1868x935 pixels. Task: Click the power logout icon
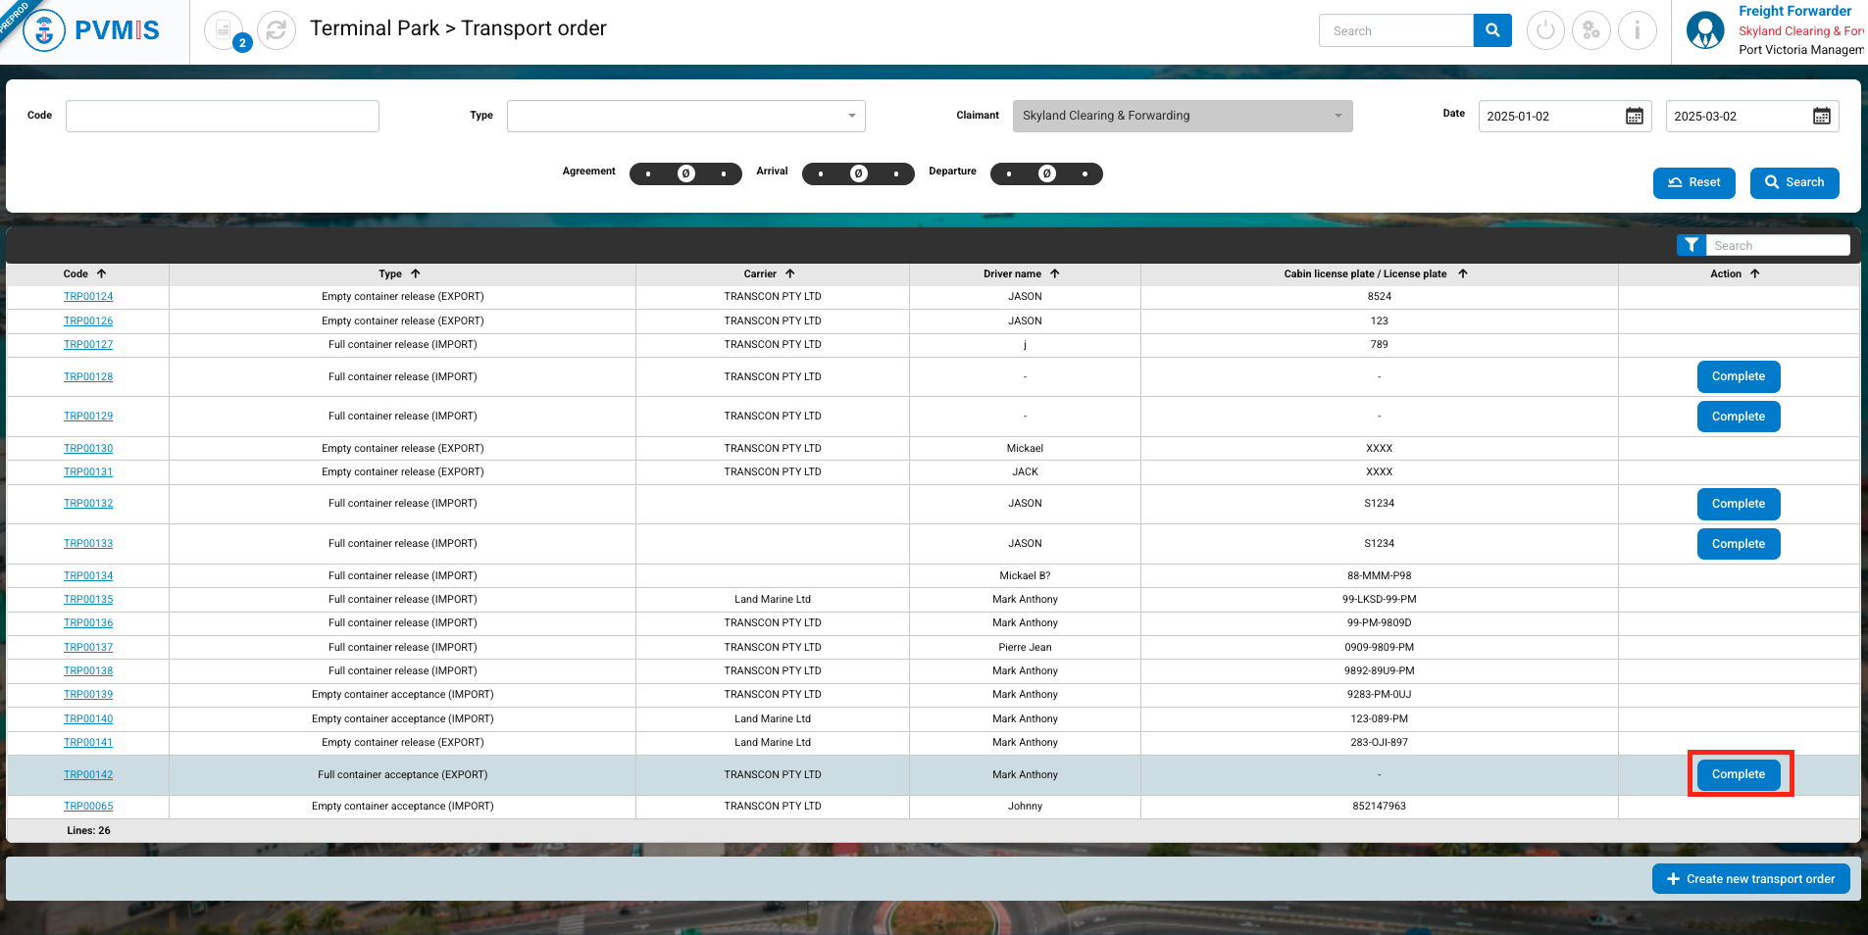1545,30
